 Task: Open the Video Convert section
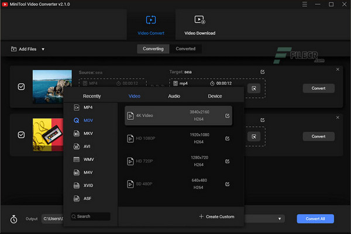[151, 25]
